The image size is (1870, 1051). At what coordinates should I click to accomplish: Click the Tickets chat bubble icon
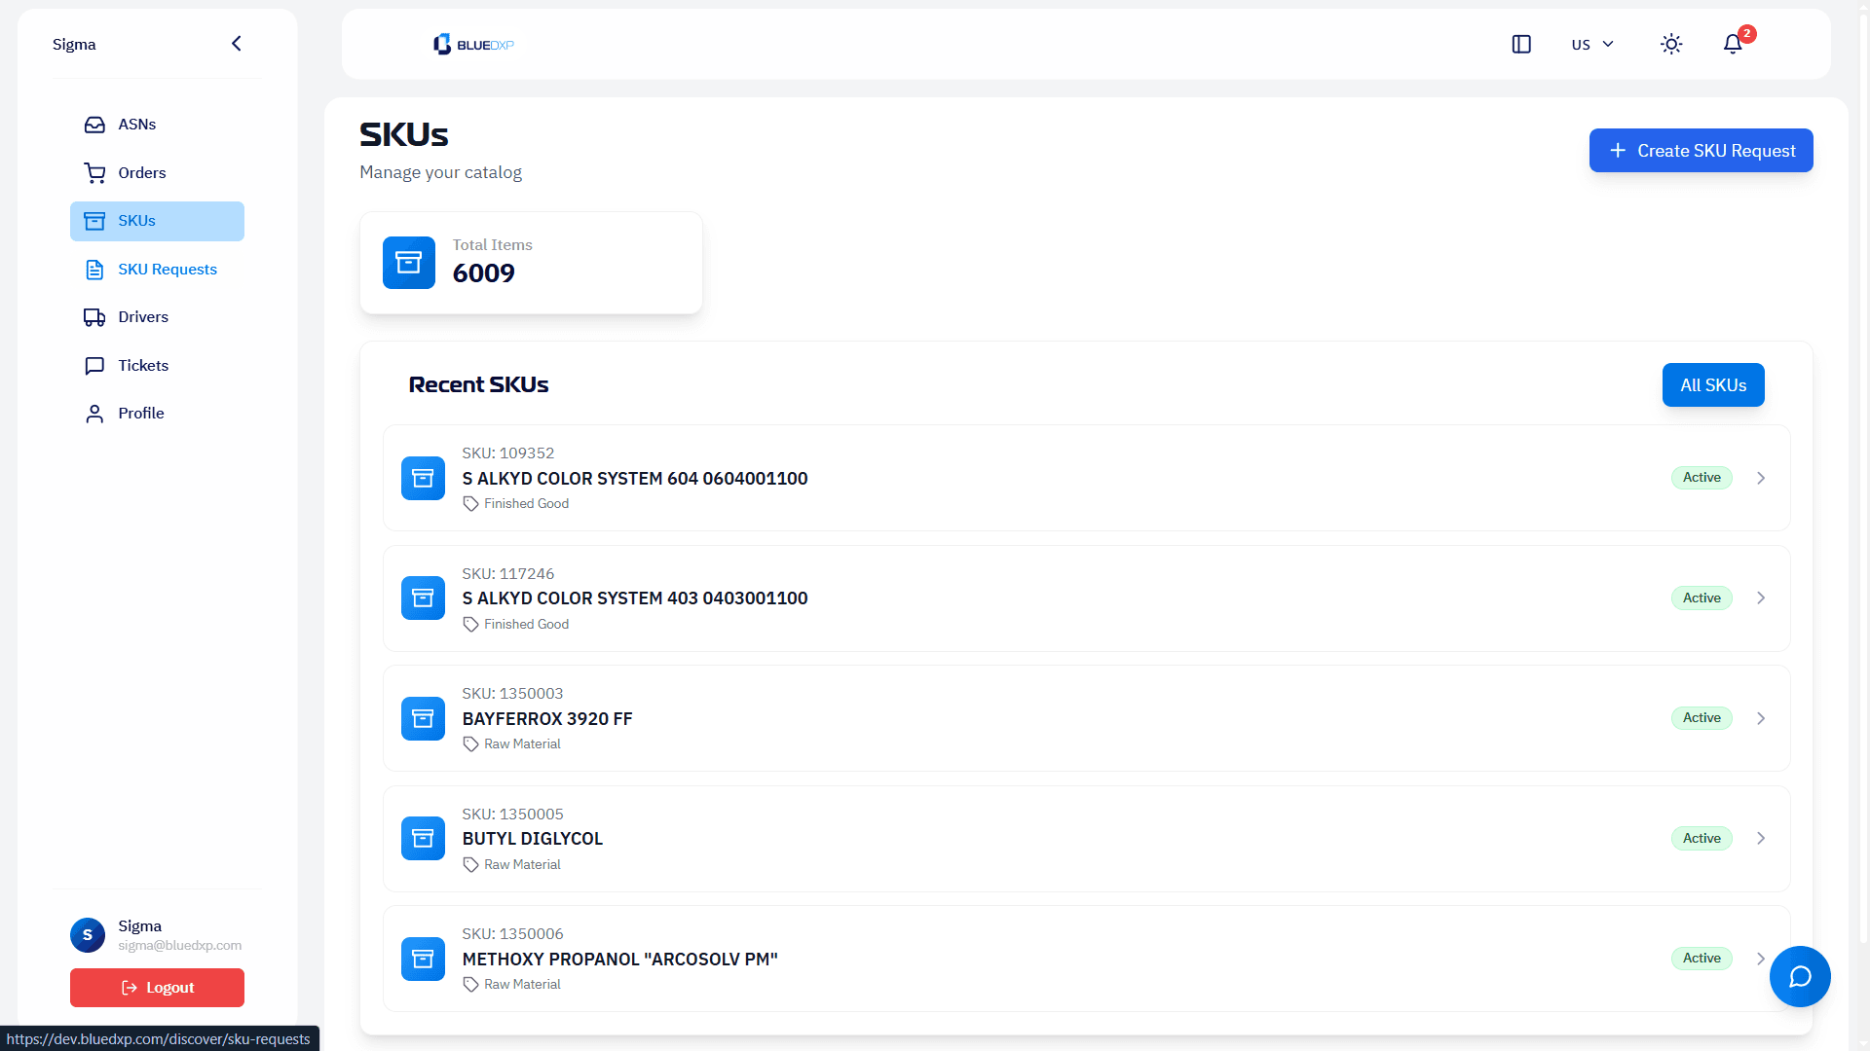(94, 366)
